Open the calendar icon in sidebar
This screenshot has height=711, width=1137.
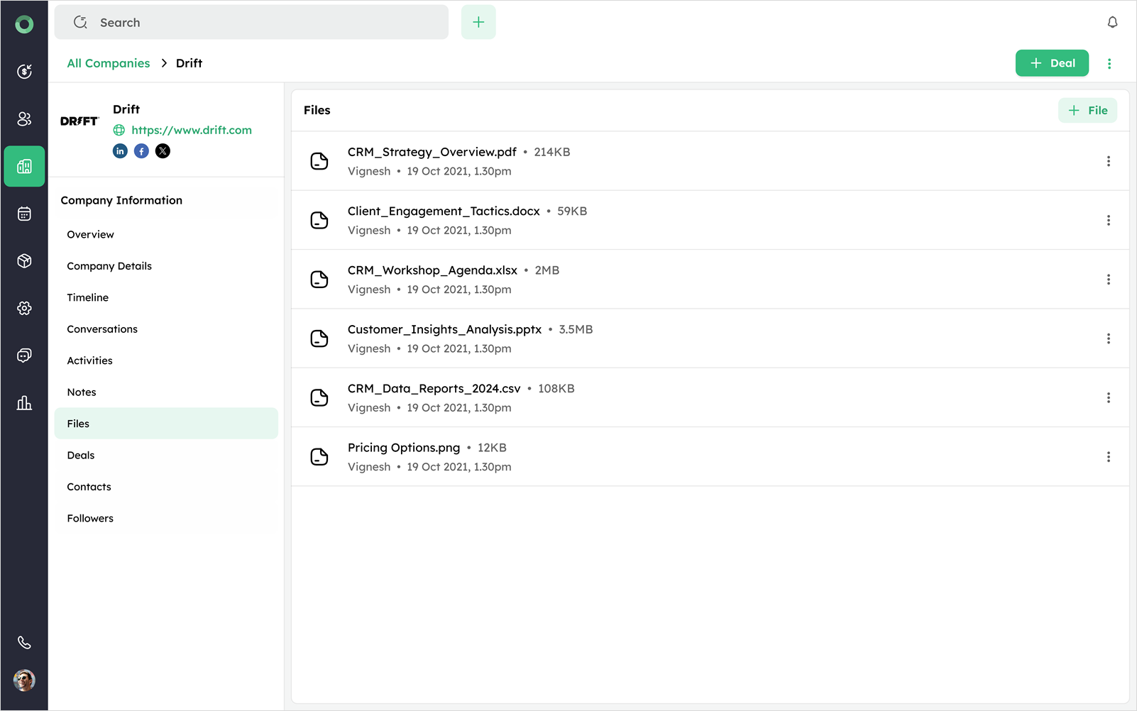click(x=24, y=214)
